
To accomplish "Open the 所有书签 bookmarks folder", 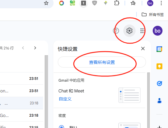I will click(x=153, y=14).
